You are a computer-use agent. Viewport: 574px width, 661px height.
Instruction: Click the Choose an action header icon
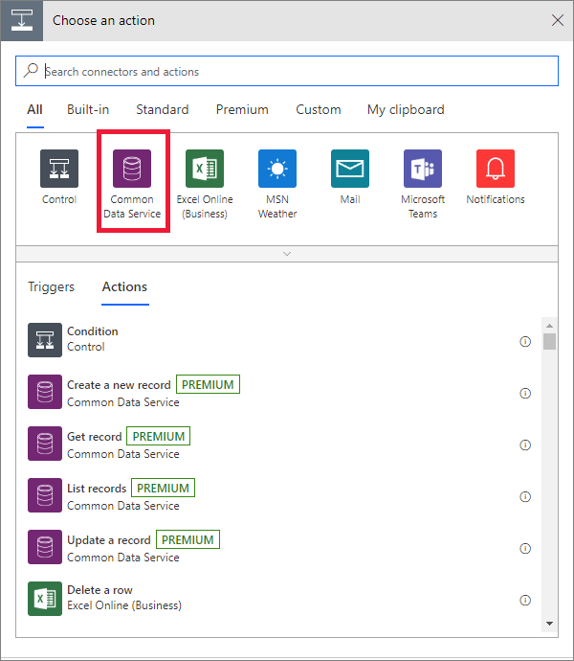[x=22, y=21]
